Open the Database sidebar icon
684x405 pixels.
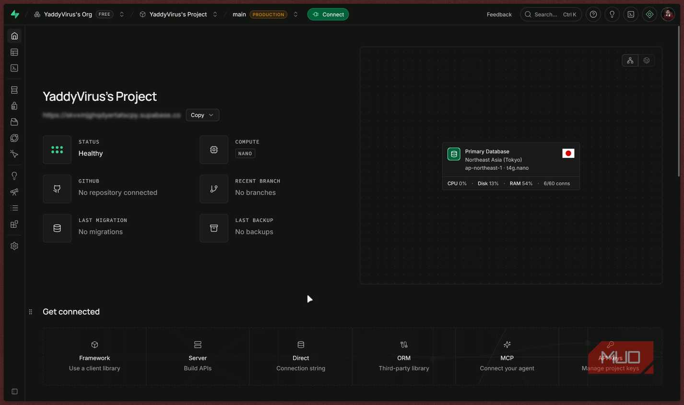[14, 90]
